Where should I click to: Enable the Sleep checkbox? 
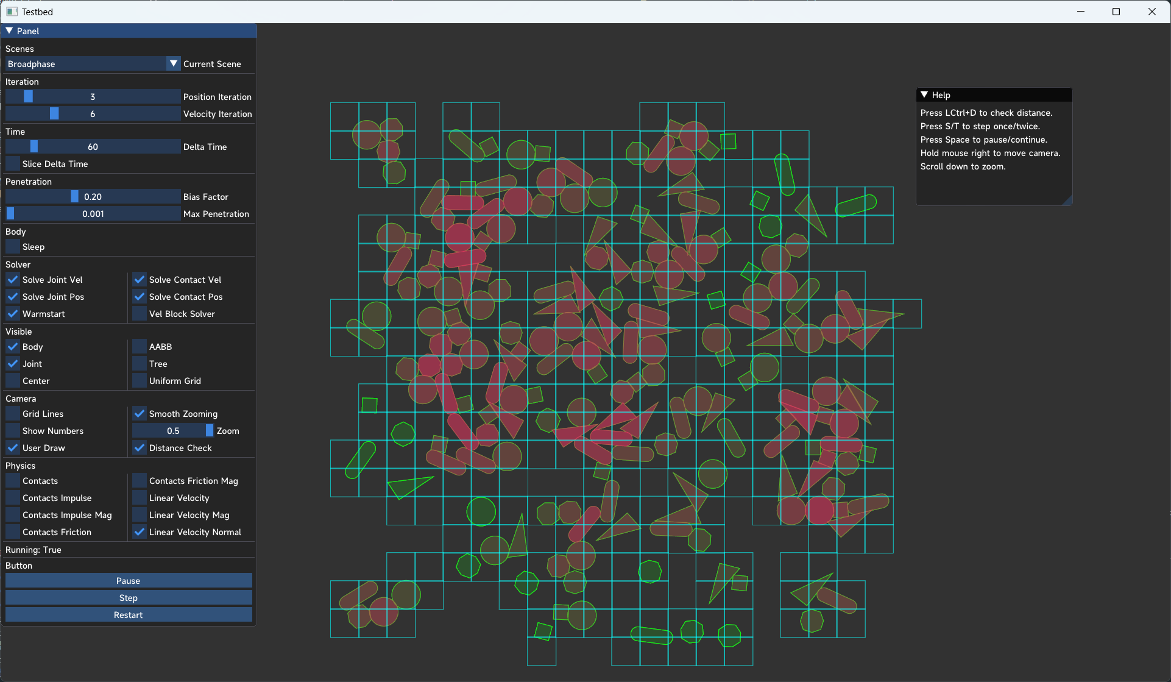point(13,247)
